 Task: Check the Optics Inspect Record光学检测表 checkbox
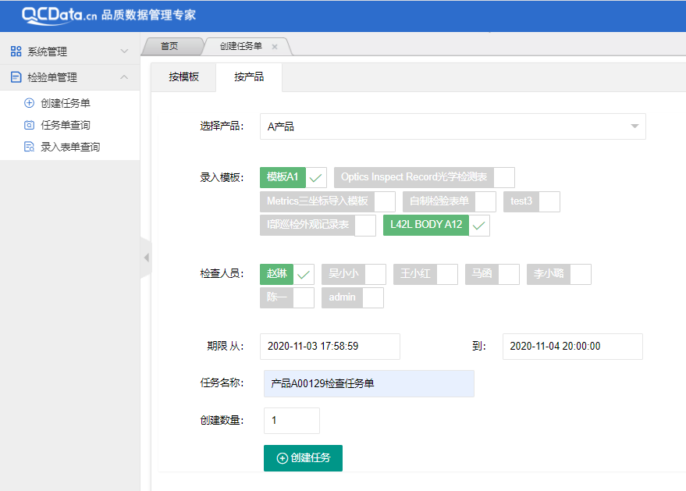505,177
